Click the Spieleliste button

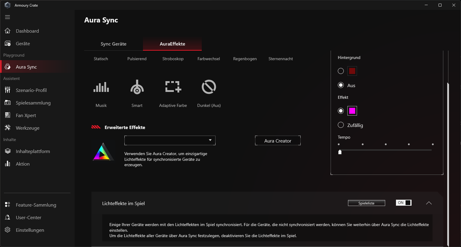tap(367, 203)
